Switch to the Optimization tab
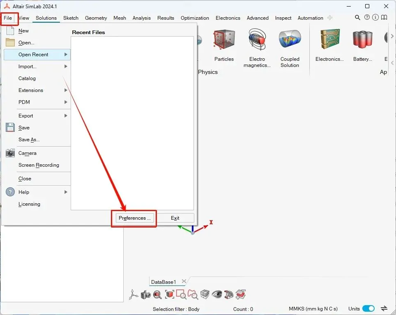This screenshot has width=396, height=315. [x=195, y=18]
